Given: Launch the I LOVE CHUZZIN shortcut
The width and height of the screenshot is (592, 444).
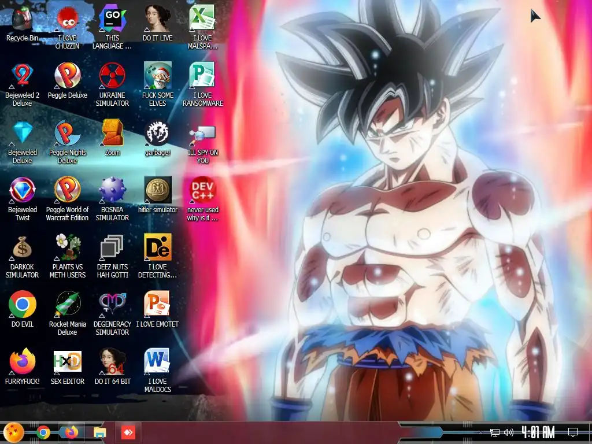Looking at the screenshot, I should [67, 18].
